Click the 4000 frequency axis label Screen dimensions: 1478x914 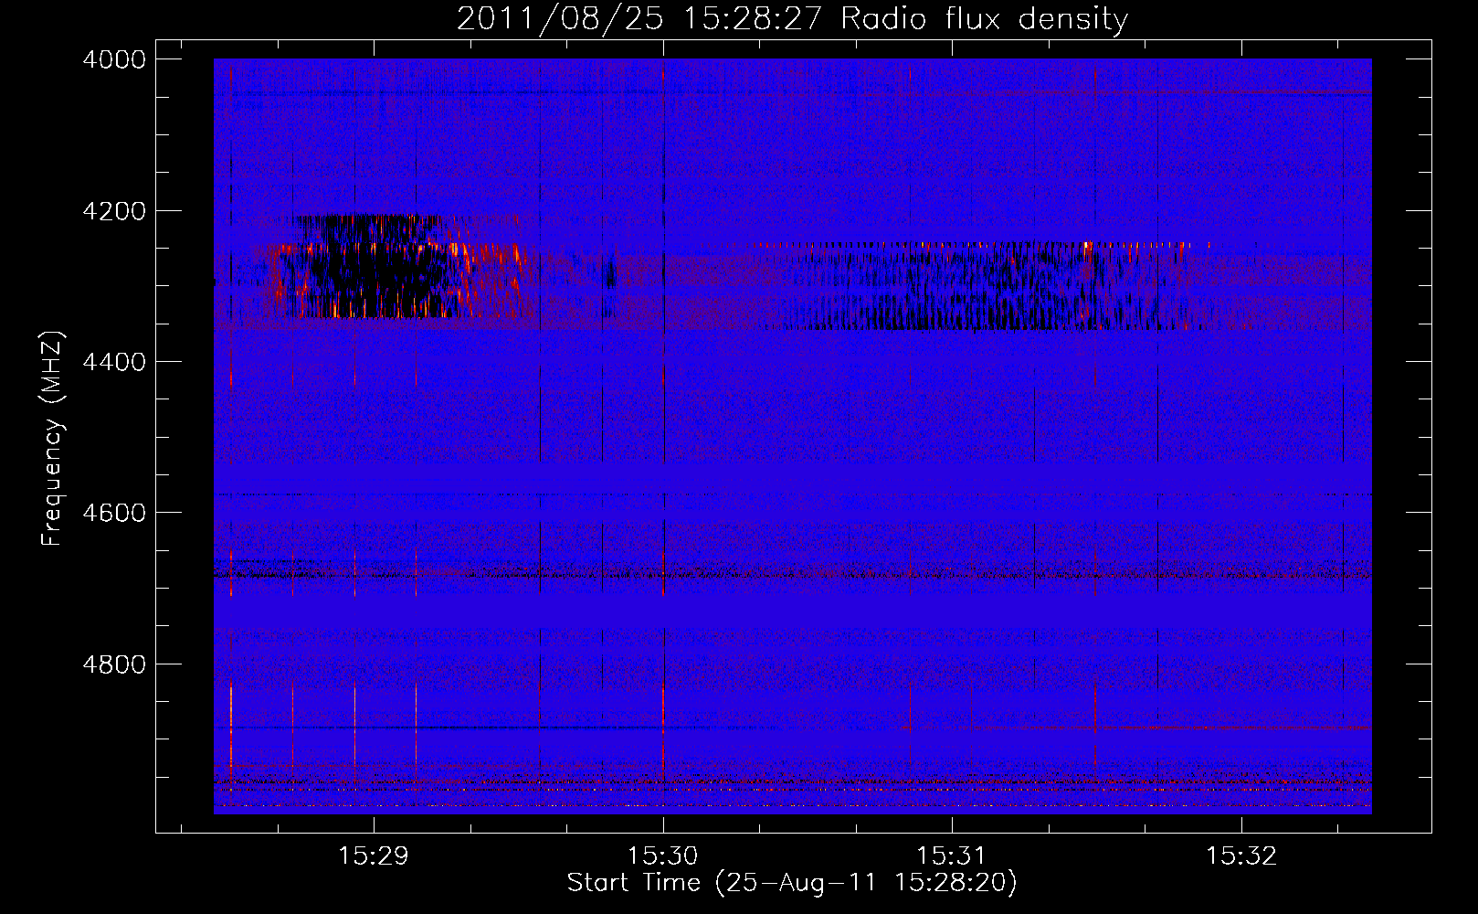(x=114, y=59)
